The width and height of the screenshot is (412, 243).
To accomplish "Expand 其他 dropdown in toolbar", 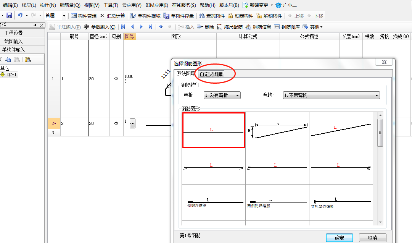I will (x=313, y=27).
